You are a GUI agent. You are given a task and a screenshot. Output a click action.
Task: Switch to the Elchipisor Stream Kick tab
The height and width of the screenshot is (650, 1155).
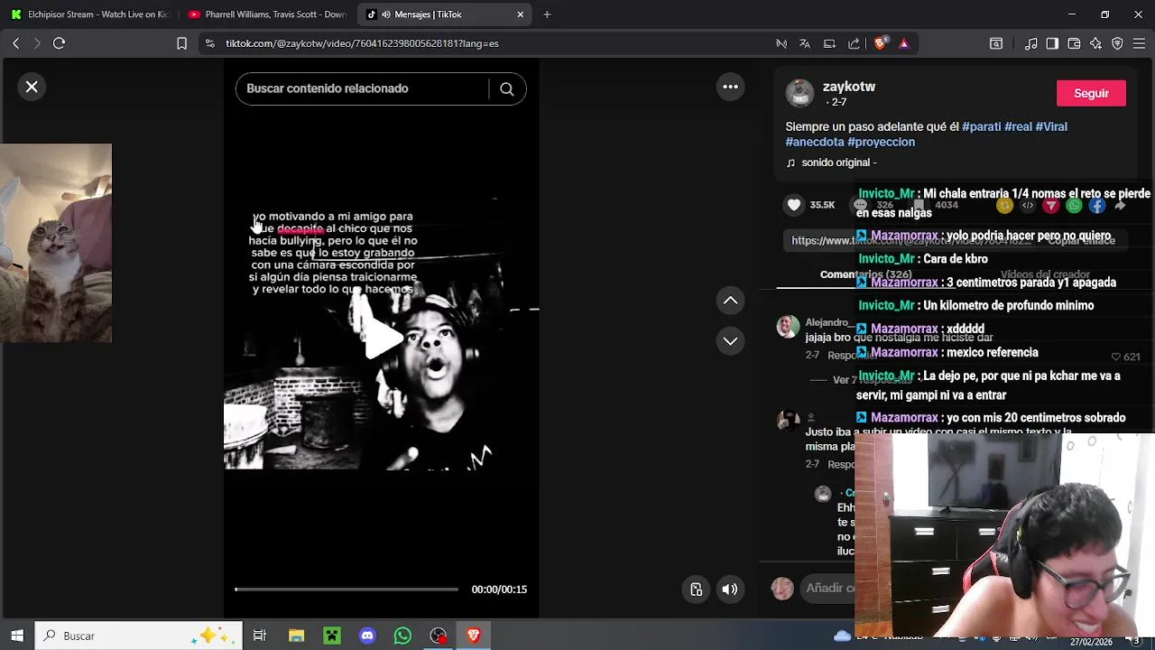pyautogui.click(x=88, y=14)
